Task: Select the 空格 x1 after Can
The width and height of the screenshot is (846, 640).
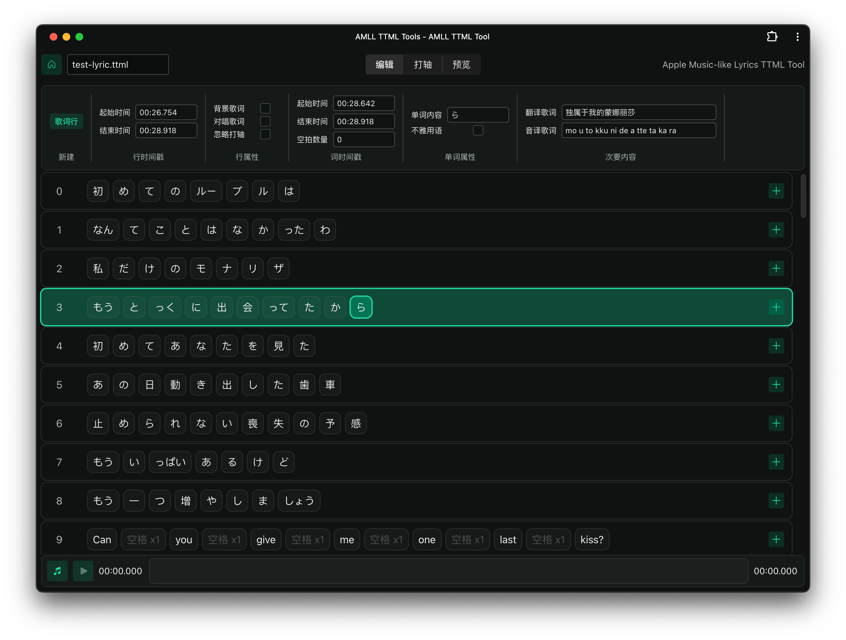Action: click(143, 539)
